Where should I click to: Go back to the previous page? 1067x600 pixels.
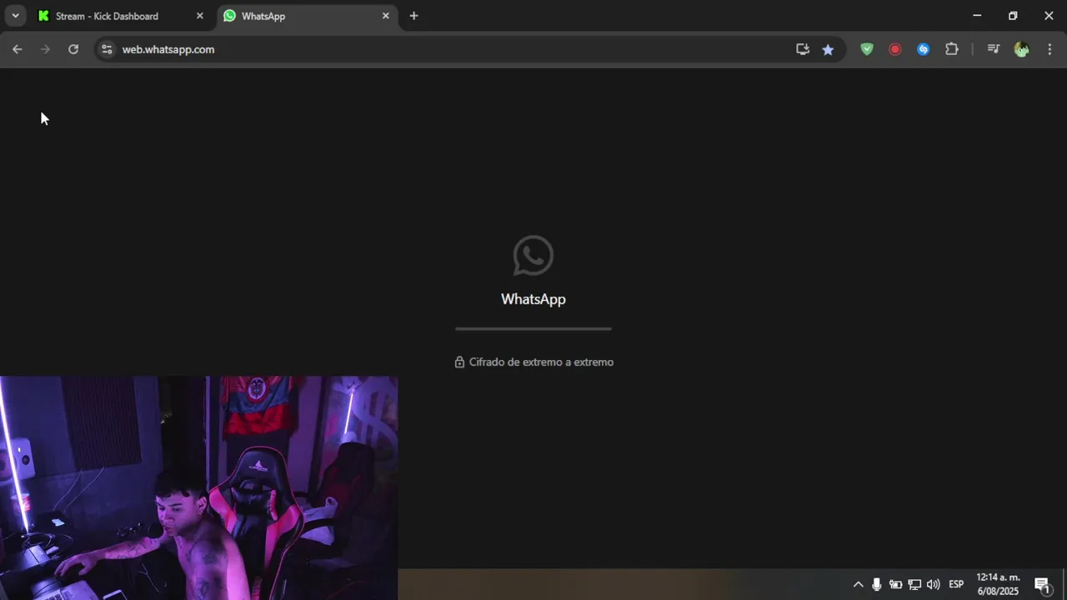pos(18,49)
